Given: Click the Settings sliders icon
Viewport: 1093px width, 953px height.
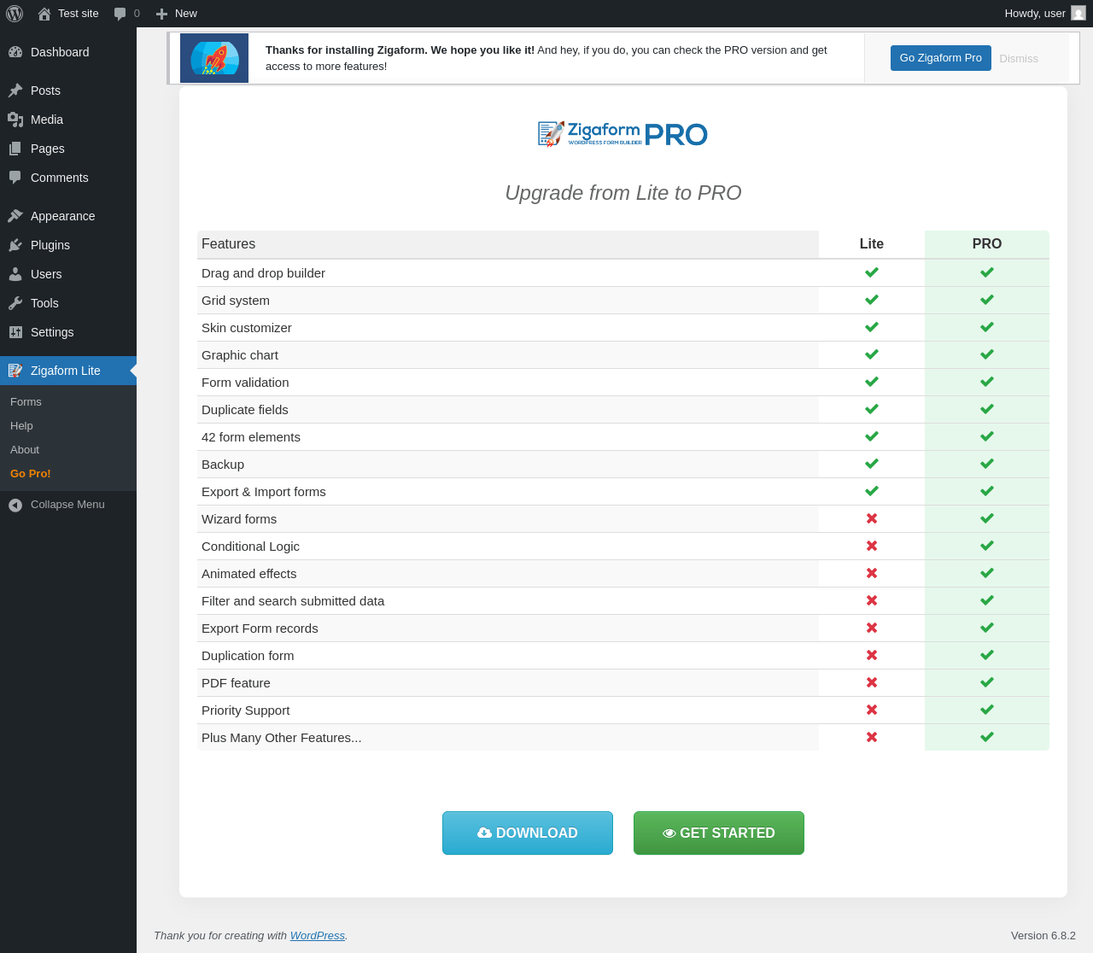Looking at the screenshot, I should click(15, 332).
